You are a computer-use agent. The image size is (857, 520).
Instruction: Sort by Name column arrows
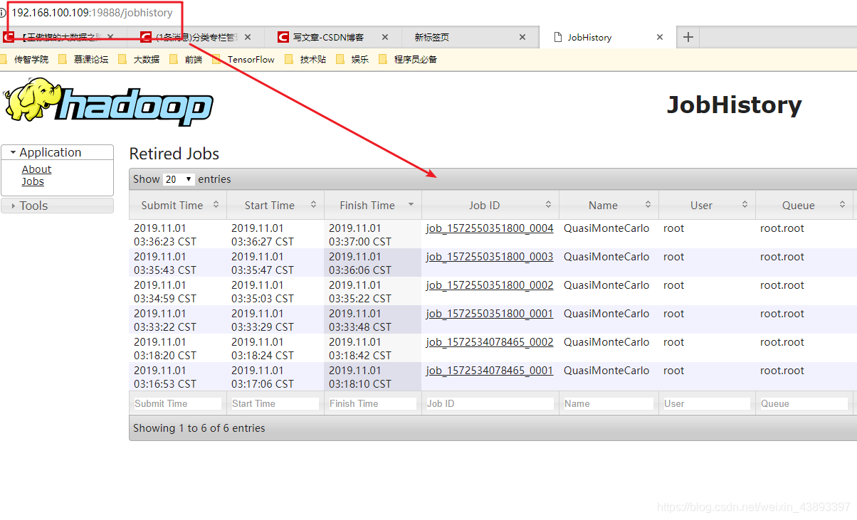(x=648, y=205)
